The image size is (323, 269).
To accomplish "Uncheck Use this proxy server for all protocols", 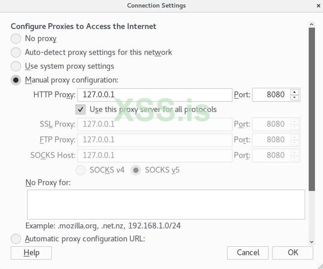I will tap(80, 109).
